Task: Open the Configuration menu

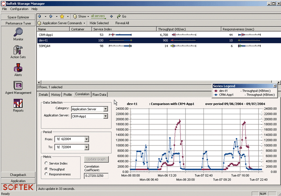Action: (x=19, y=9)
